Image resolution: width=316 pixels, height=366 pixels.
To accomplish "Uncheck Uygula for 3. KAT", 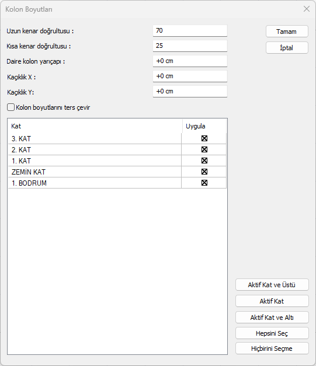I will (x=204, y=138).
